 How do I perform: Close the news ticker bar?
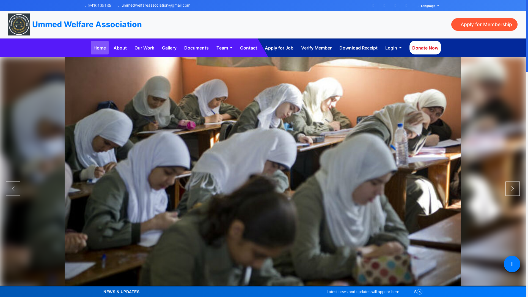[419, 292]
